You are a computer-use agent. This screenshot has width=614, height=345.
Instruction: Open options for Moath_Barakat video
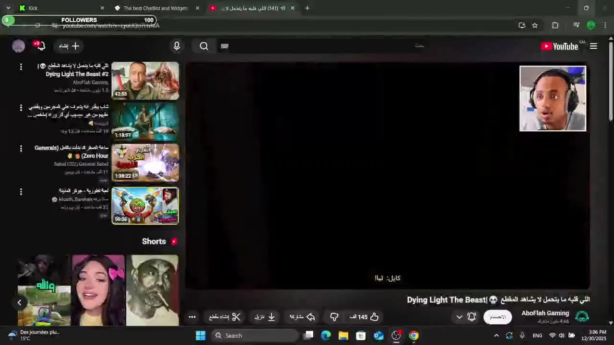point(21,192)
